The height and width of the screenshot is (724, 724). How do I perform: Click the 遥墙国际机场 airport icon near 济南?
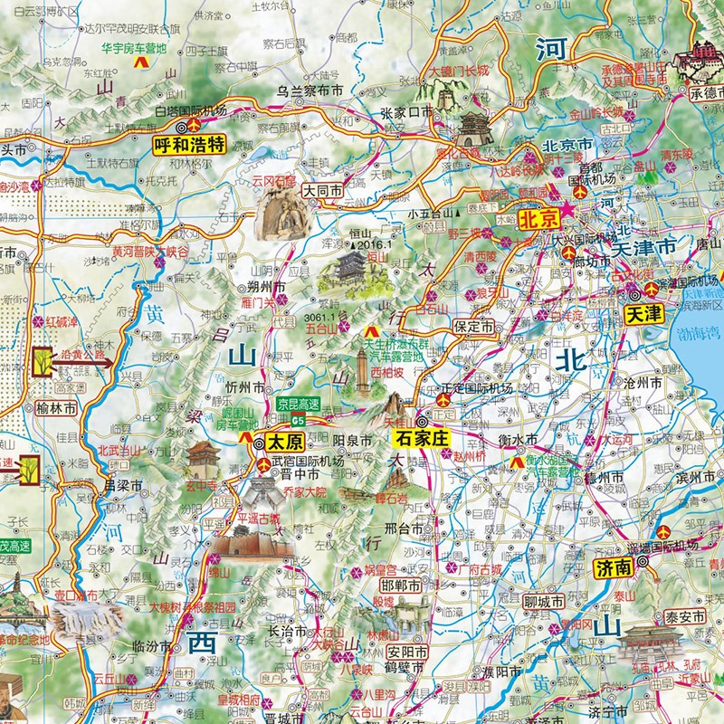coord(664,531)
